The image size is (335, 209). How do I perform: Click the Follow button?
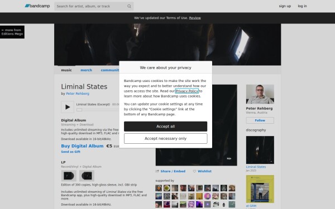pyautogui.click(x=260, y=120)
